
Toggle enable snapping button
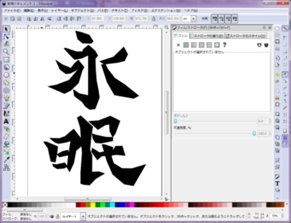[285, 29]
